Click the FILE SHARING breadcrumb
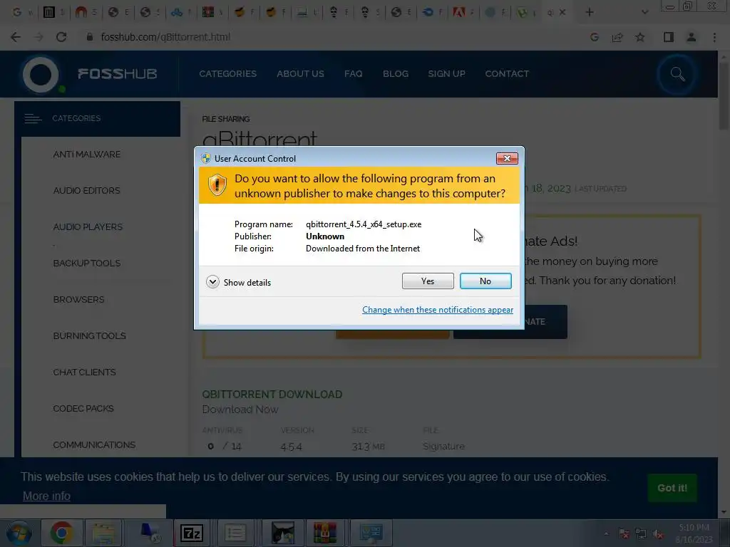 (x=226, y=119)
